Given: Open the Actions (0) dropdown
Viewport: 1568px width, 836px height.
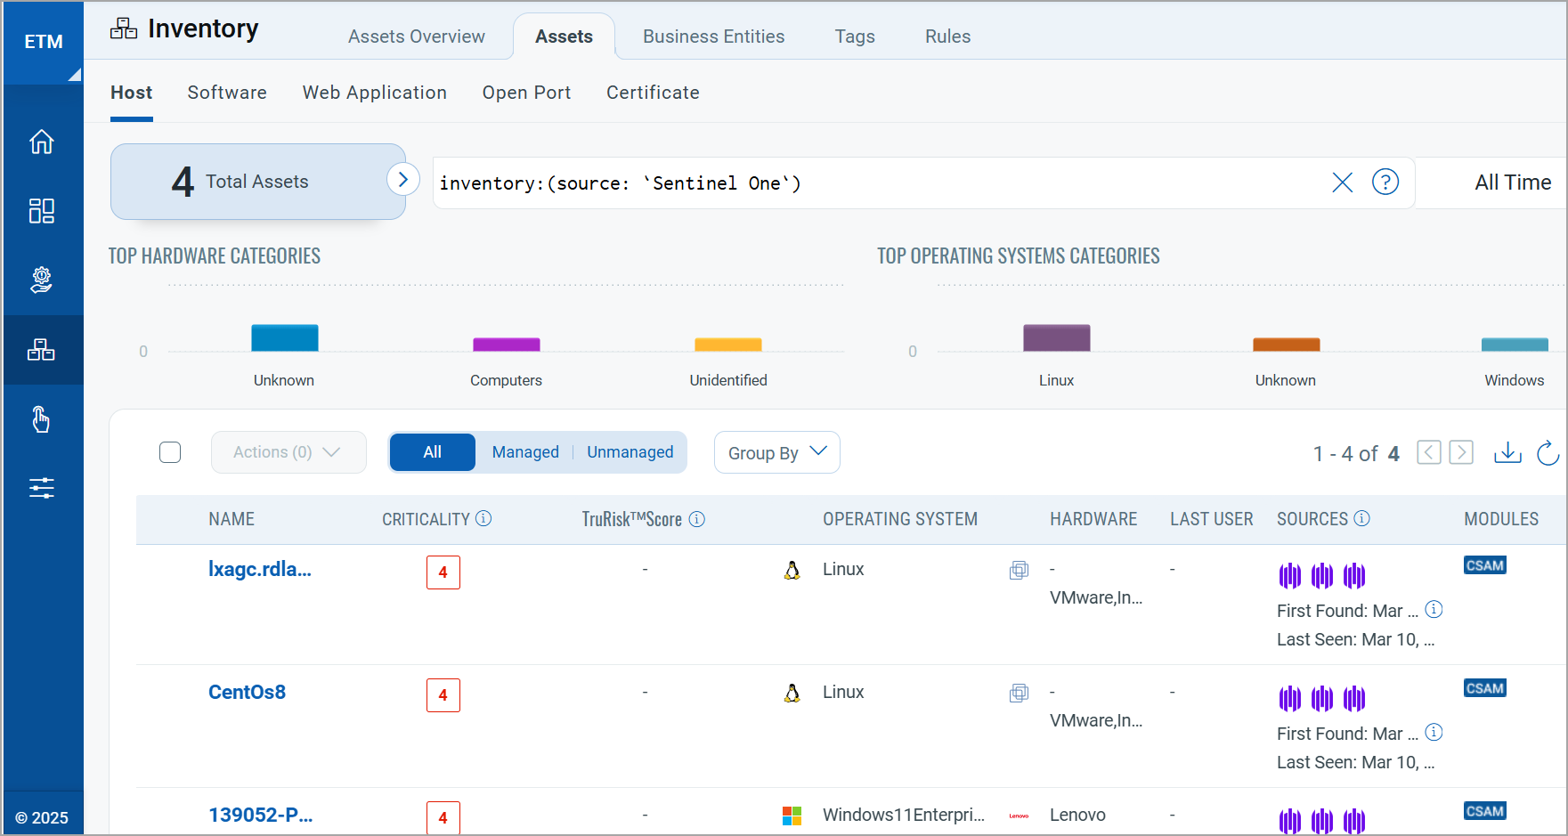Looking at the screenshot, I should click(288, 452).
